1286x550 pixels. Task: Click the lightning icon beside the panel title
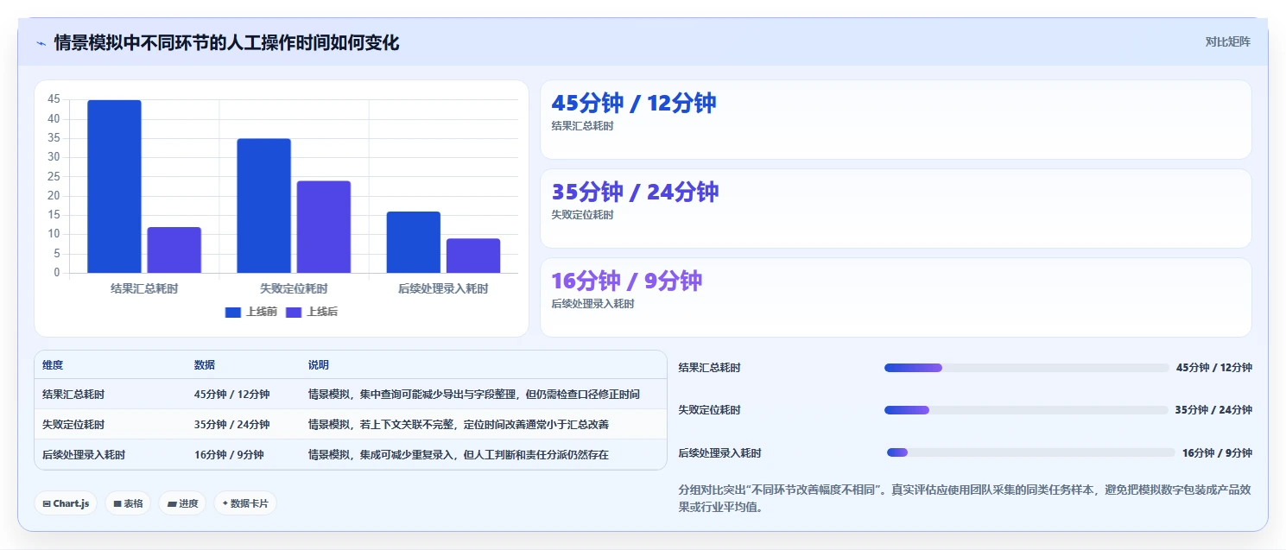(41, 43)
